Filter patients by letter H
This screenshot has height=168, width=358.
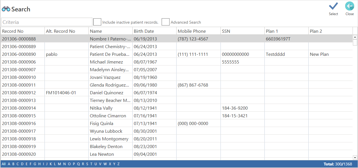(39, 164)
